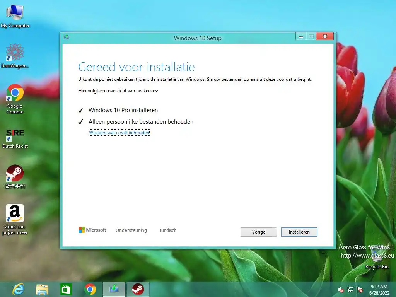Click the Microsoft logo in the setup footer
This screenshot has height=297, width=396.
tap(92, 230)
